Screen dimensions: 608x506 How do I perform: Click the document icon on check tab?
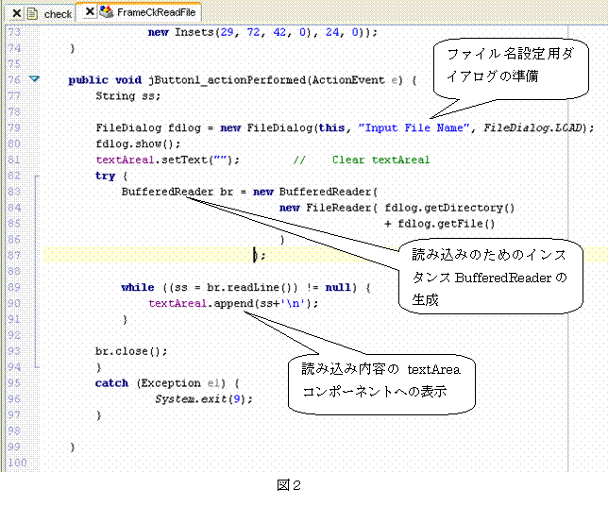click(x=32, y=13)
